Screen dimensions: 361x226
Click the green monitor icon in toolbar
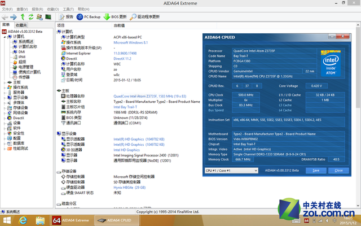(x=48, y=17)
